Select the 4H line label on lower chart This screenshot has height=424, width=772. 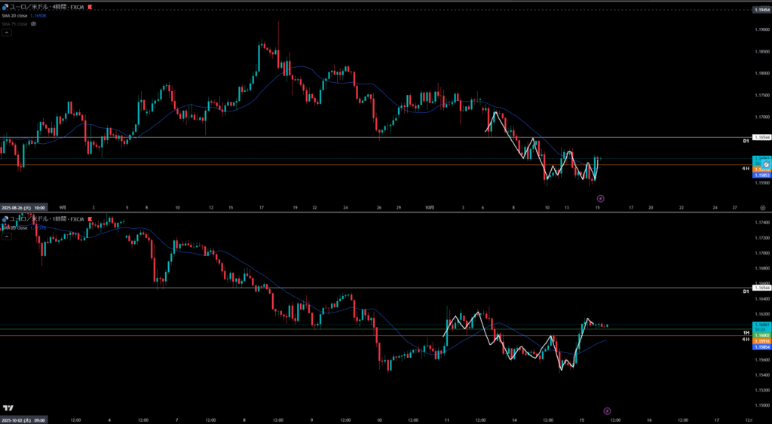coord(745,339)
